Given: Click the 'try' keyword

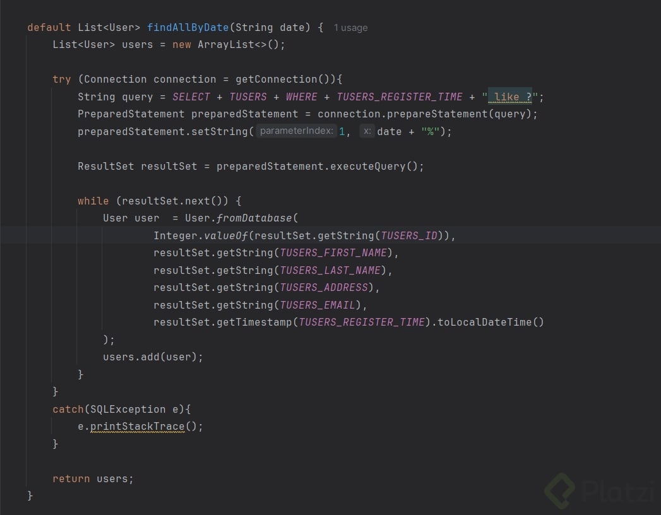Looking at the screenshot, I should pos(61,80).
